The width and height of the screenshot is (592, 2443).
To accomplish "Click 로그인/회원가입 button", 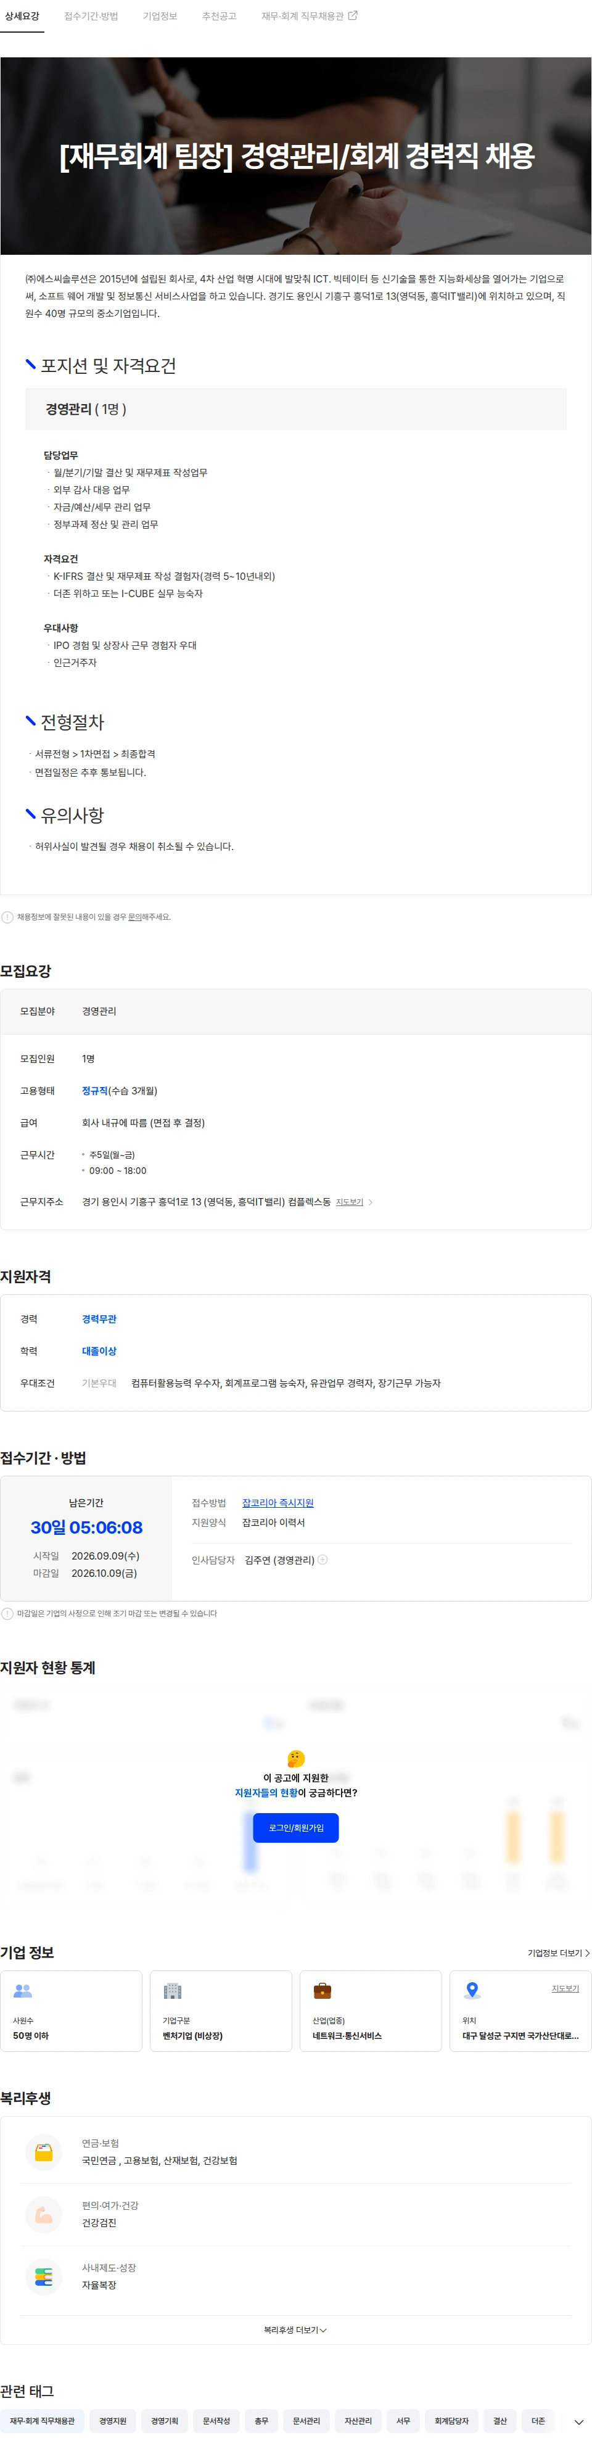I will coord(296,1827).
